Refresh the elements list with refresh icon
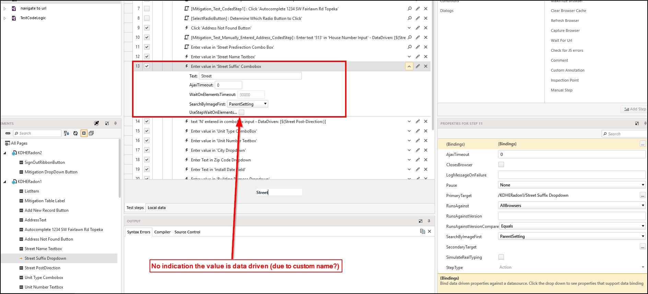648x294 pixels. tap(75, 133)
